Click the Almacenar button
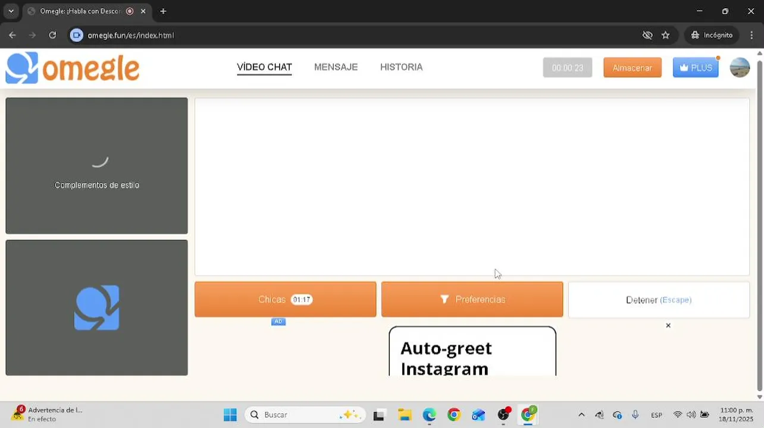Viewport: 764px width, 428px height. [633, 68]
